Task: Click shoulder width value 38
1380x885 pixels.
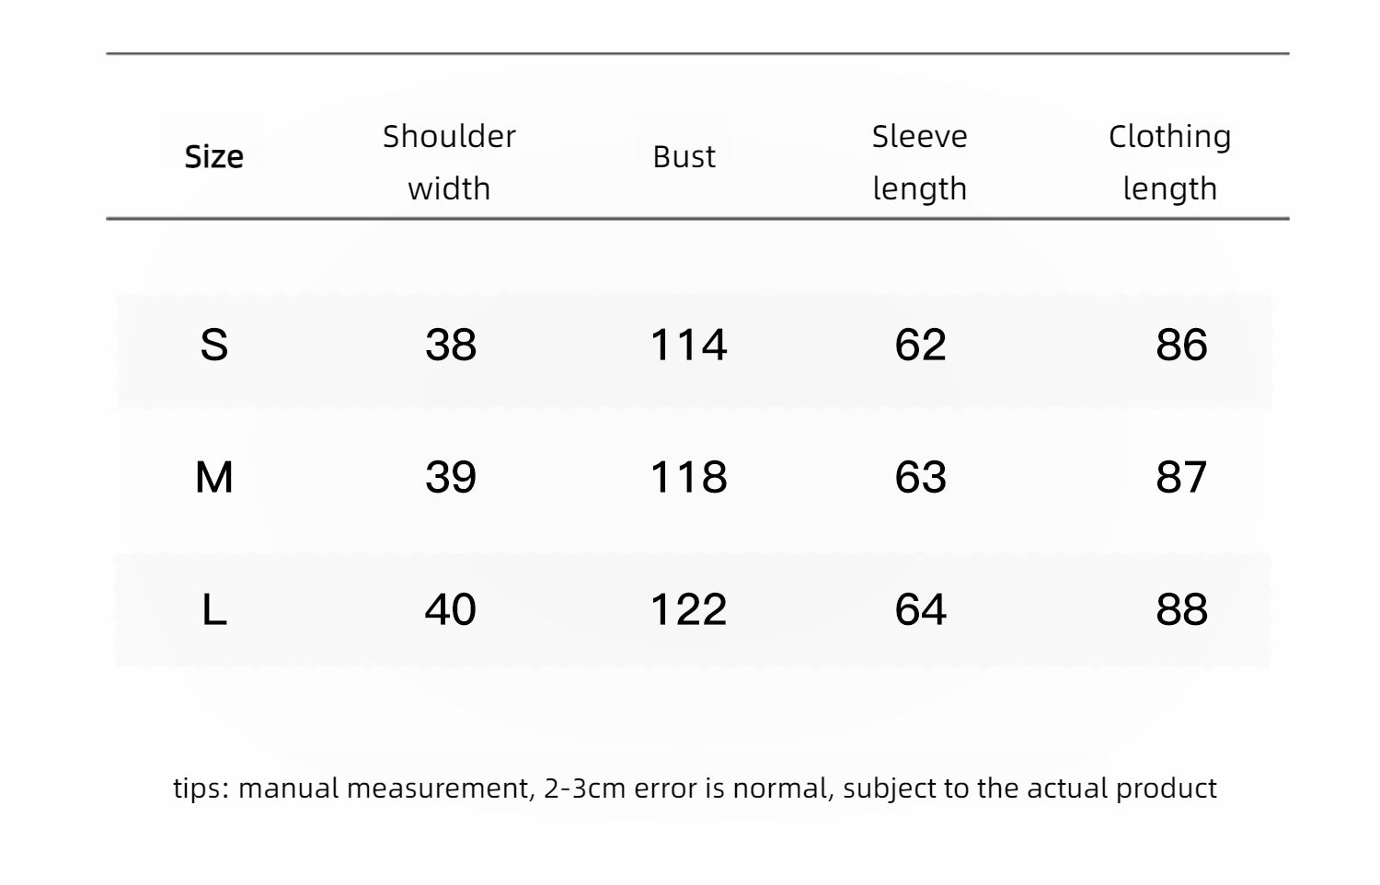Action: point(451,346)
